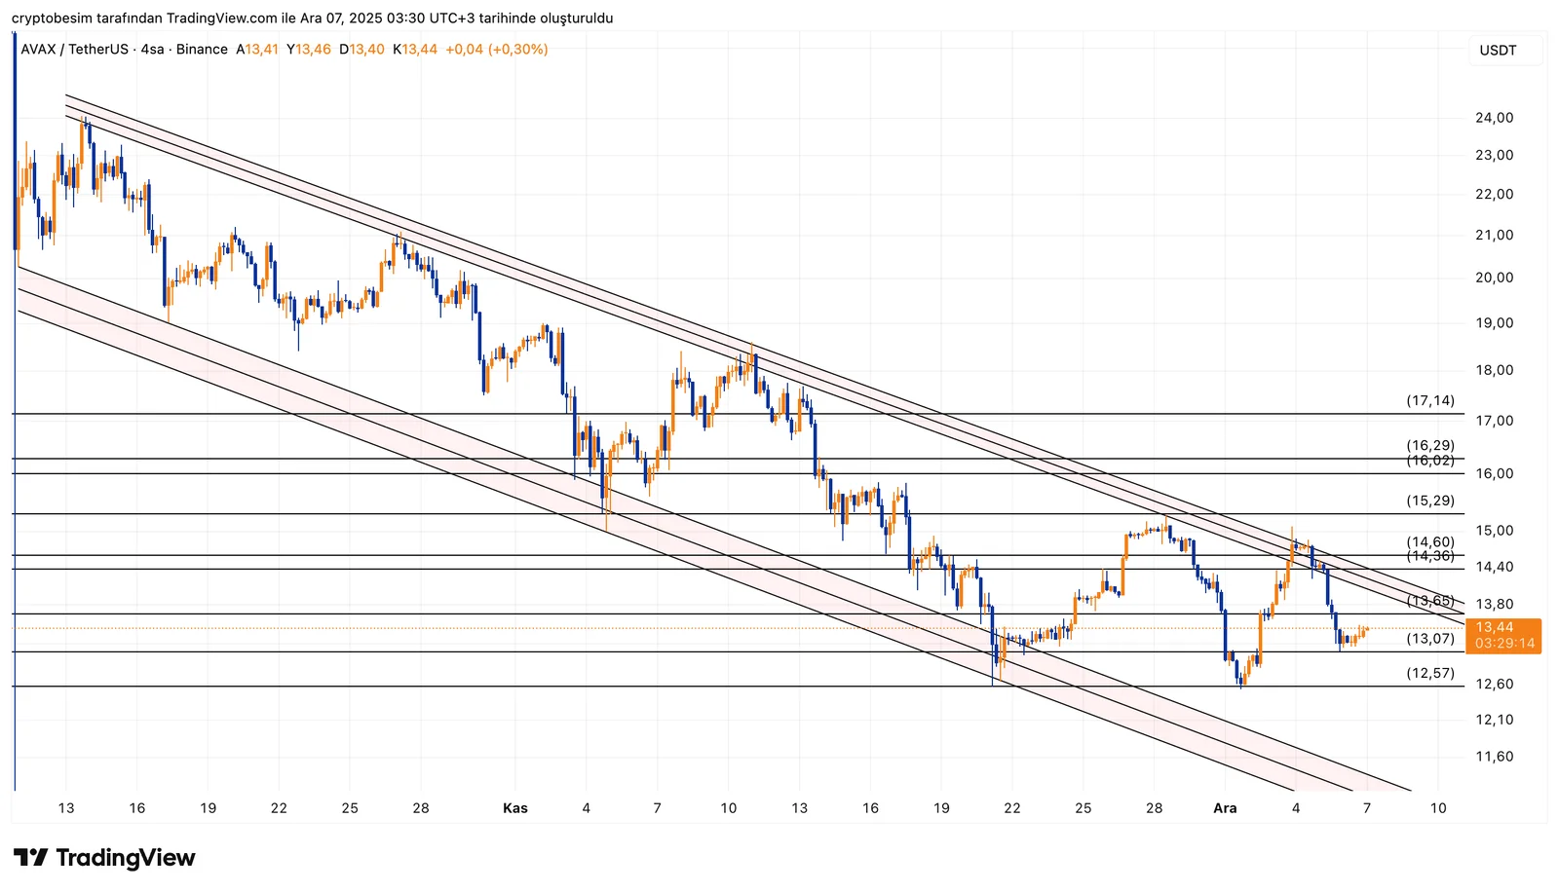Click the 12,60 price axis label

1494,685
